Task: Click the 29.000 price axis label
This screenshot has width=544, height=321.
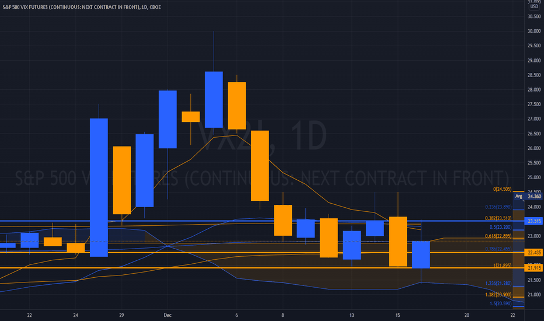Action: 534,60
